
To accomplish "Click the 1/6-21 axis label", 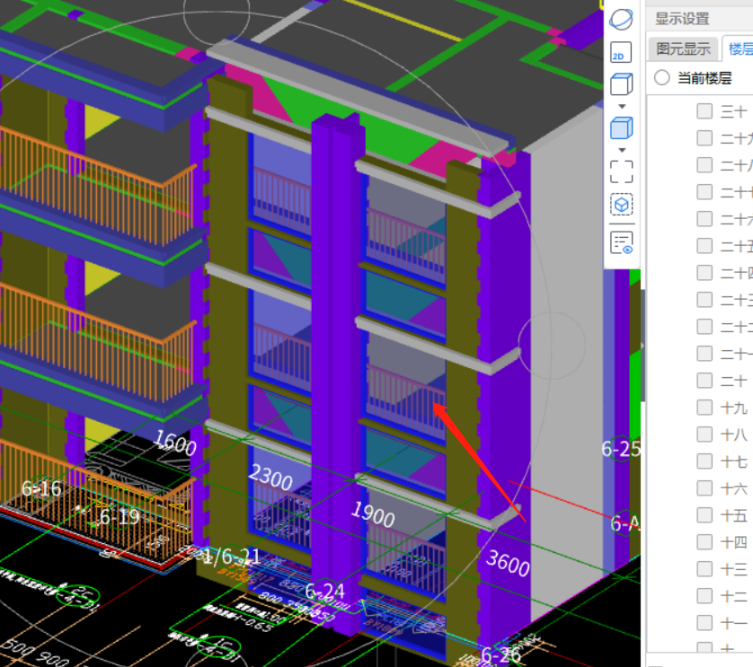I will point(231,557).
